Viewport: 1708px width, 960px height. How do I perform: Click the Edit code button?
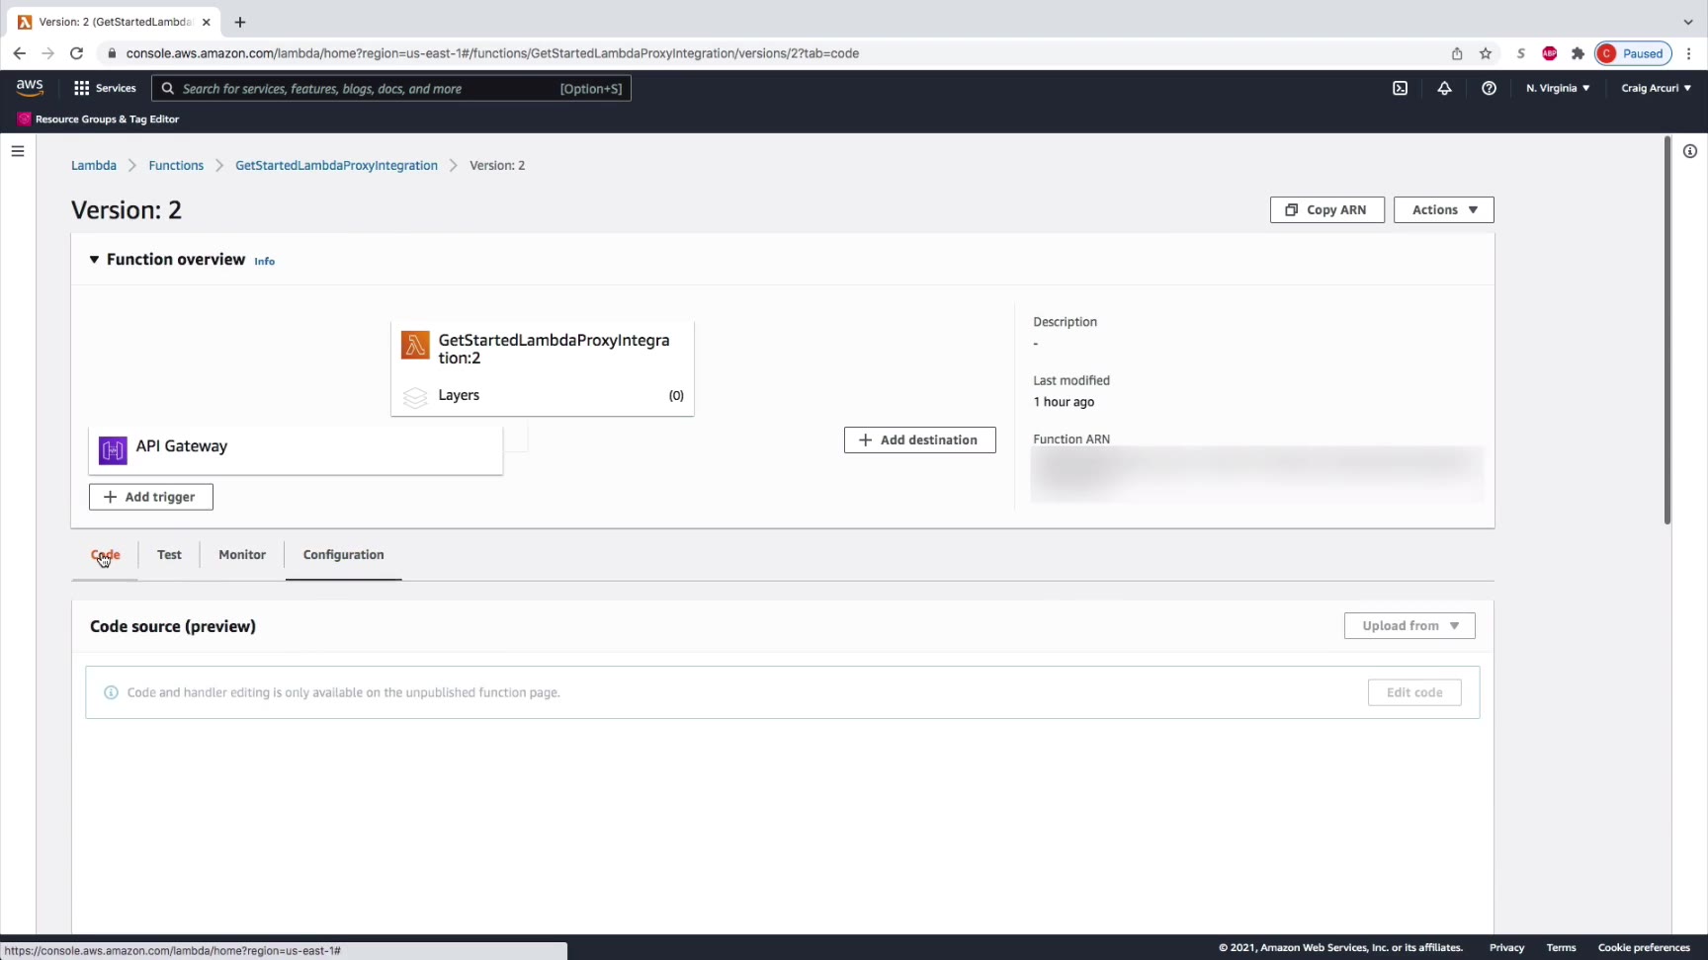[x=1414, y=692]
